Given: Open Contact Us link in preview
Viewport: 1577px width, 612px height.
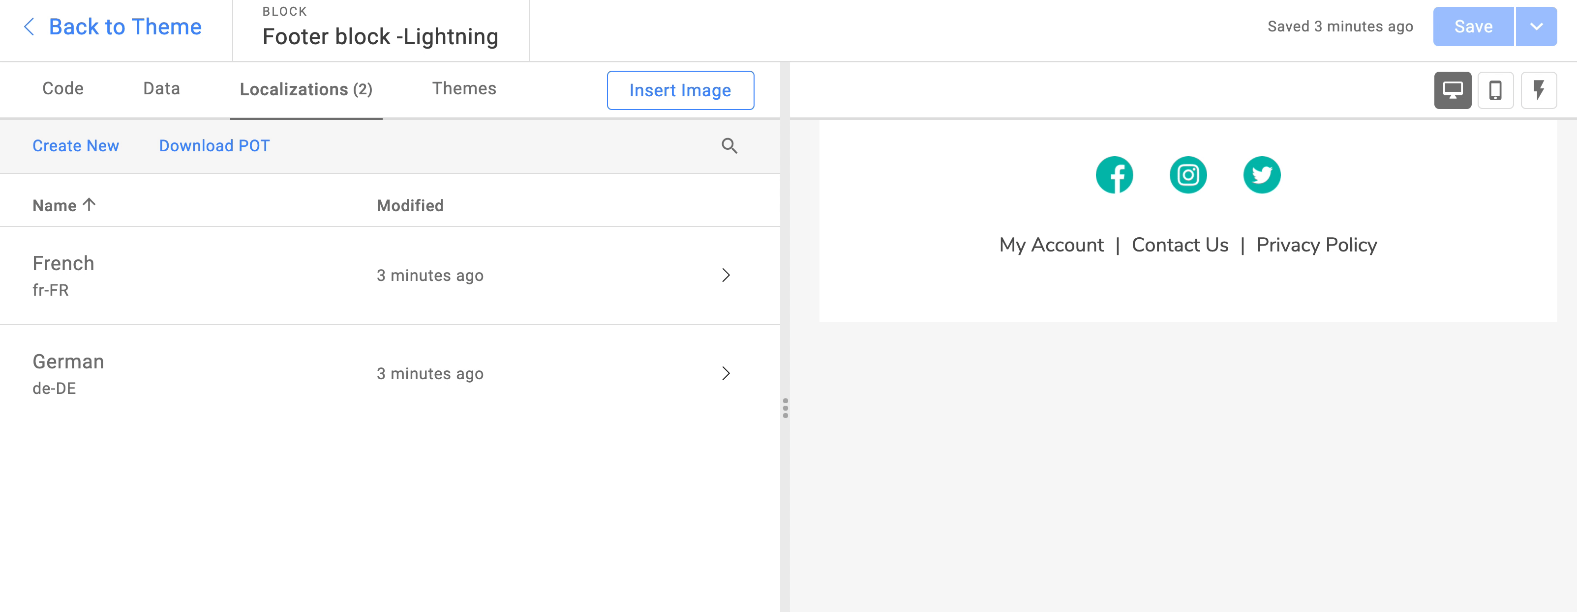Looking at the screenshot, I should click(x=1180, y=245).
